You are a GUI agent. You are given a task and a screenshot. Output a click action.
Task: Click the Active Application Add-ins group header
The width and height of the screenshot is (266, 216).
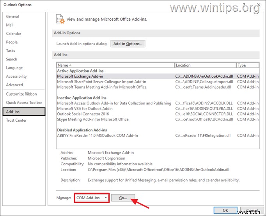(80, 71)
